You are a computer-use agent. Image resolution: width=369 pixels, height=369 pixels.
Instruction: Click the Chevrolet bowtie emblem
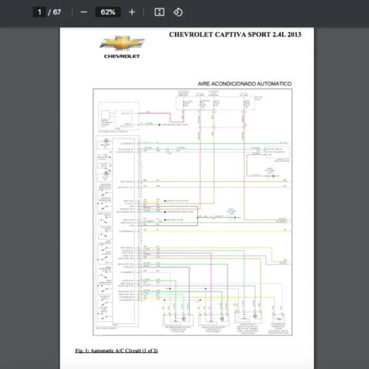click(x=122, y=44)
